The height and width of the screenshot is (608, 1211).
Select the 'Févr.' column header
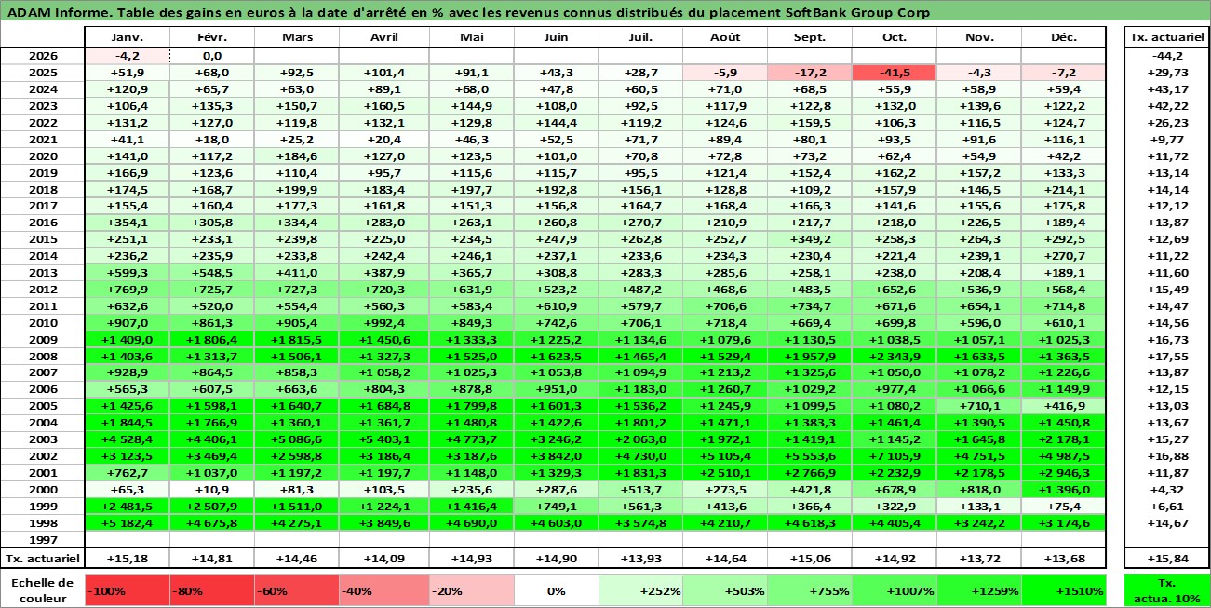[211, 37]
